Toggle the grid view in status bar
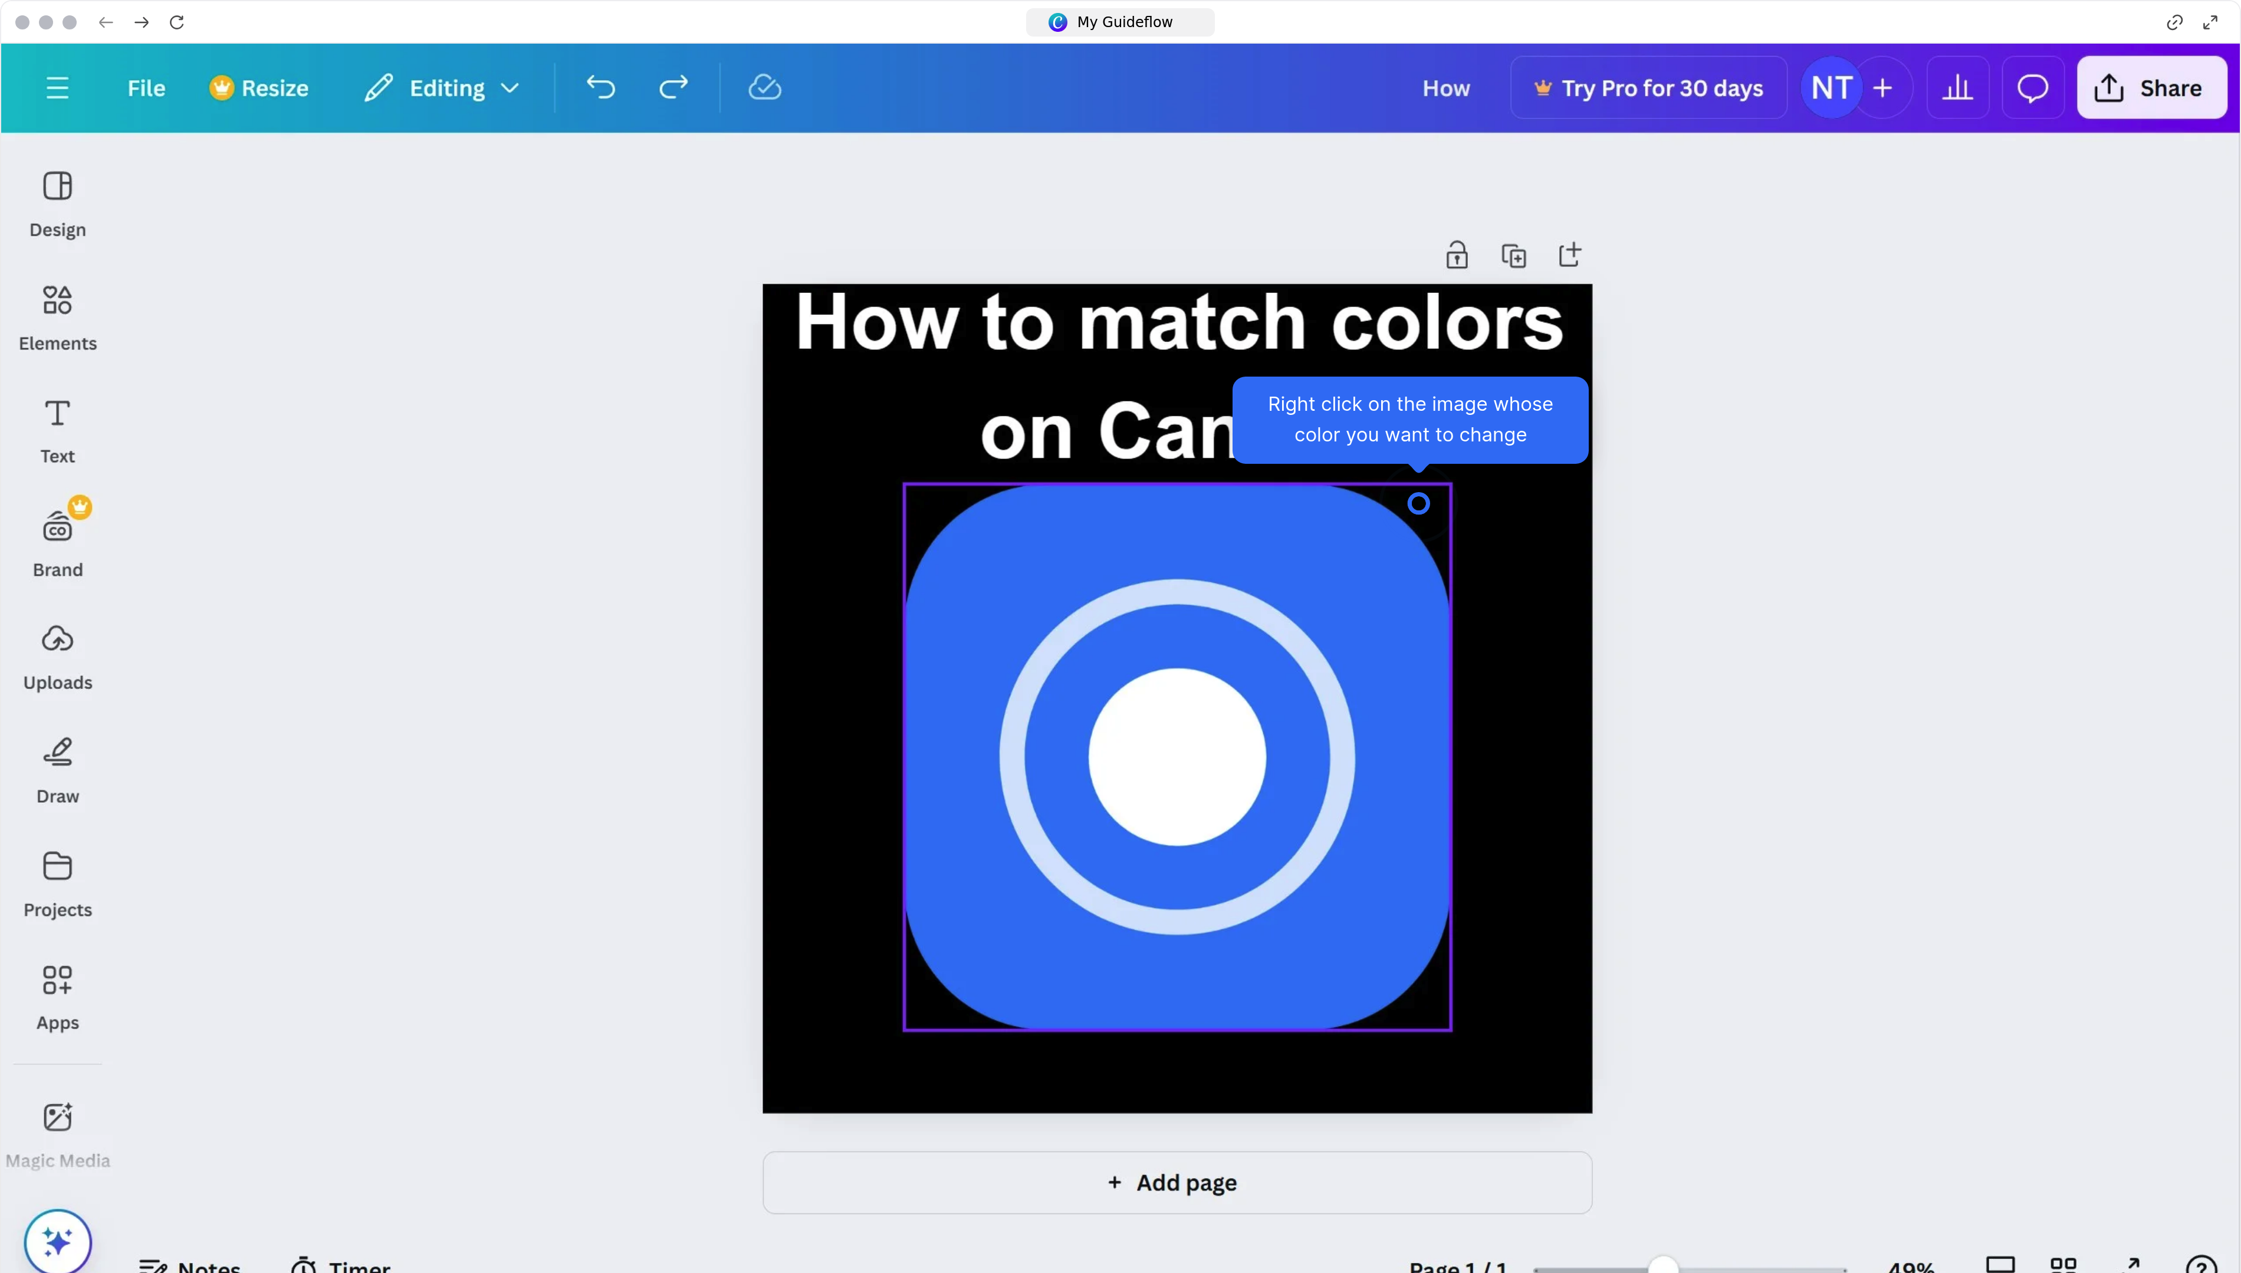Viewport: 2241px width, 1273px height. (2064, 1265)
